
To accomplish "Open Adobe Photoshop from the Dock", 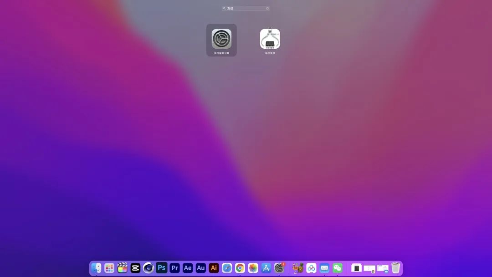I will pos(161,268).
